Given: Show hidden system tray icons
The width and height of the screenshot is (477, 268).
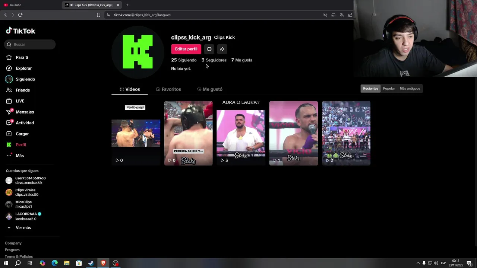Looking at the screenshot, I should tap(418, 263).
